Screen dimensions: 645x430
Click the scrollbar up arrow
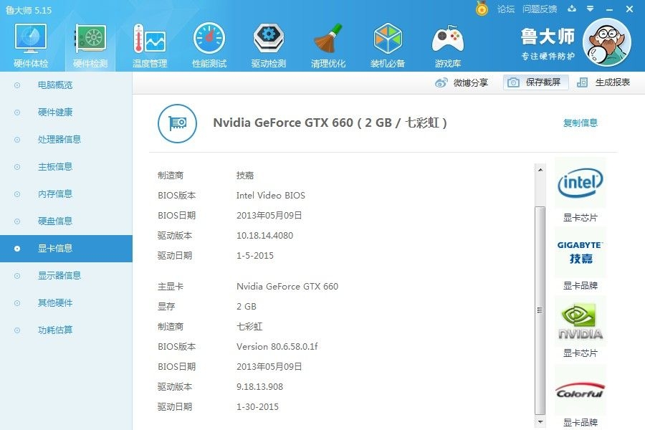point(540,170)
